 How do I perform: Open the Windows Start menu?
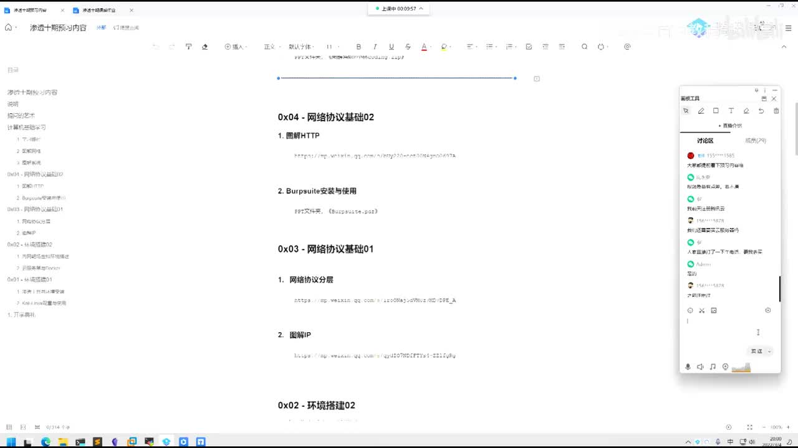pyautogui.click(x=11, y=442)
